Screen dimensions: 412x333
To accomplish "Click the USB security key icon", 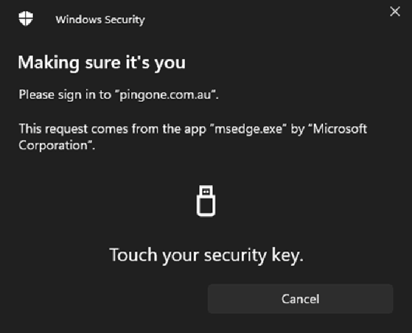I will click(x=206, y=201).
